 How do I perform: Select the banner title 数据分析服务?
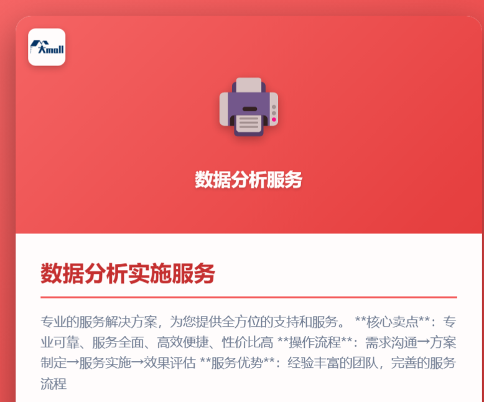pyautogui.click(x=248, y=180)
